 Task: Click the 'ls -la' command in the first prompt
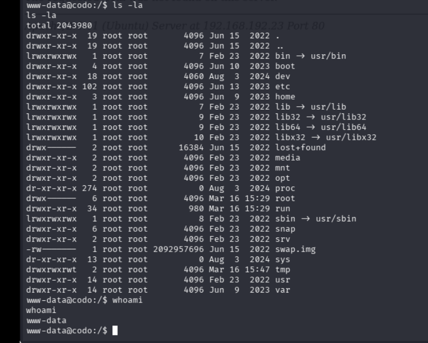click(x=134, y=5)
